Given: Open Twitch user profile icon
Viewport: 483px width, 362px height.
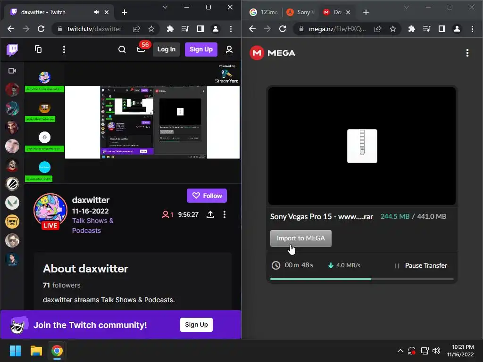Looking at the screenshot, I should tap(229, 49).
